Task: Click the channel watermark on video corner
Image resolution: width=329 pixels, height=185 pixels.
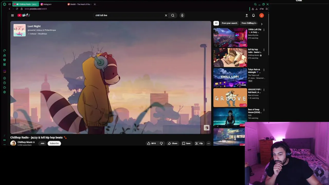Action: (x=207, y=128)
